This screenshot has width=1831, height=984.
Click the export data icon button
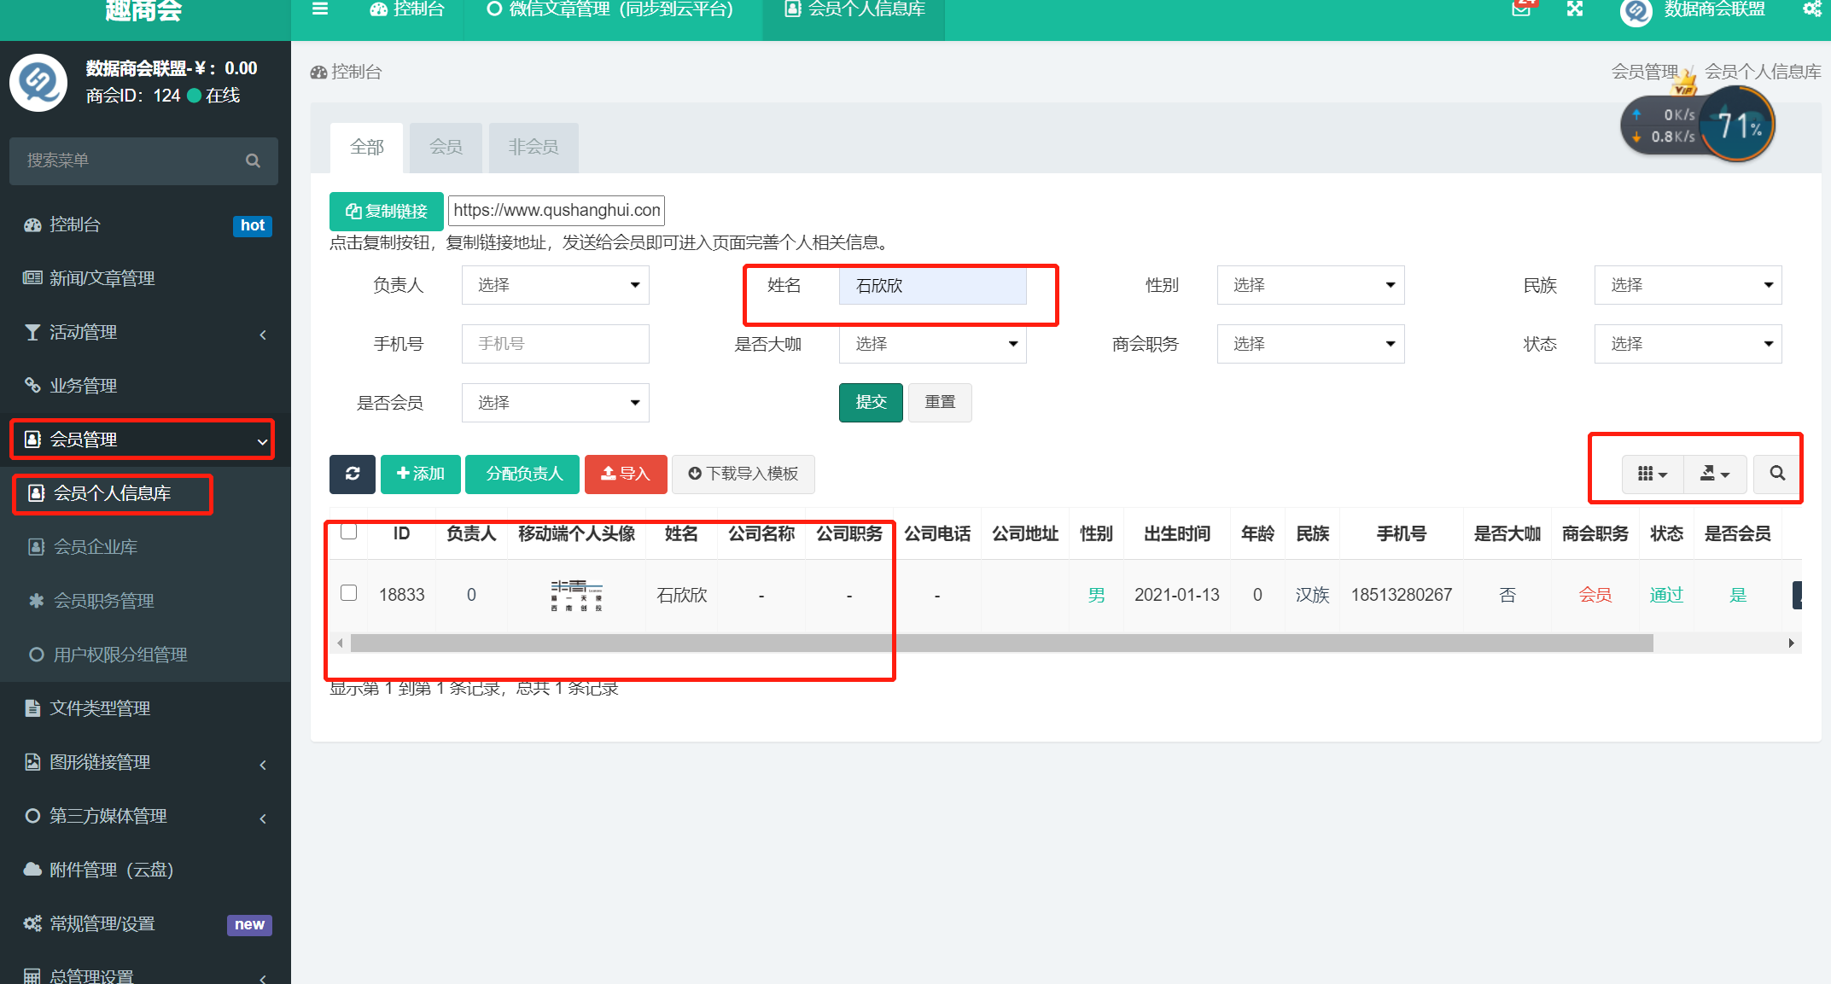click(x=1714, y=474)
